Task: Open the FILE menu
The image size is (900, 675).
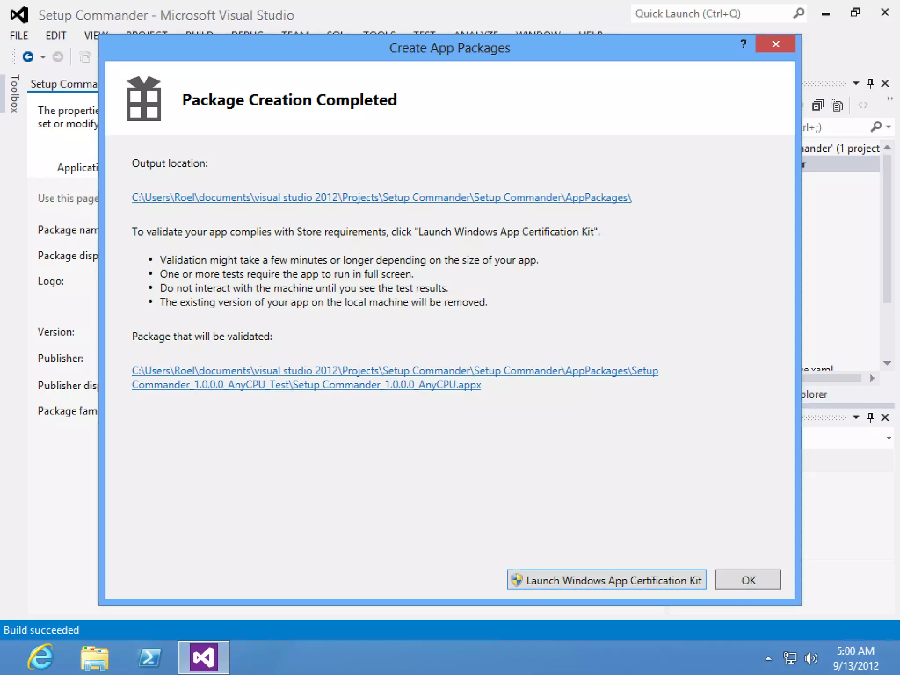Action: 19,36
